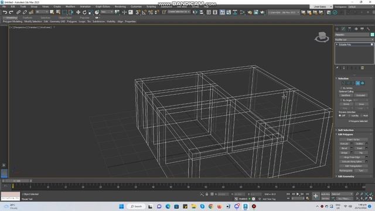375x211 pixels.
Task: Open the Create command panel tab
Action: [x=337, y=29]
